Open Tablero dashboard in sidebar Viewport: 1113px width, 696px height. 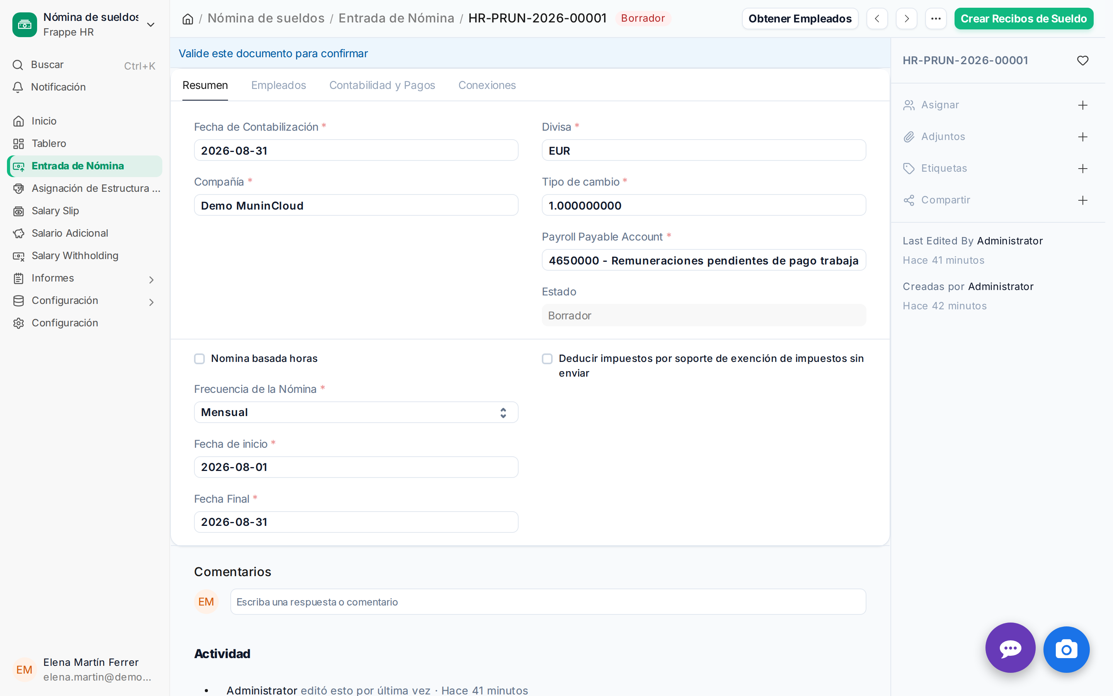point(85,143)
